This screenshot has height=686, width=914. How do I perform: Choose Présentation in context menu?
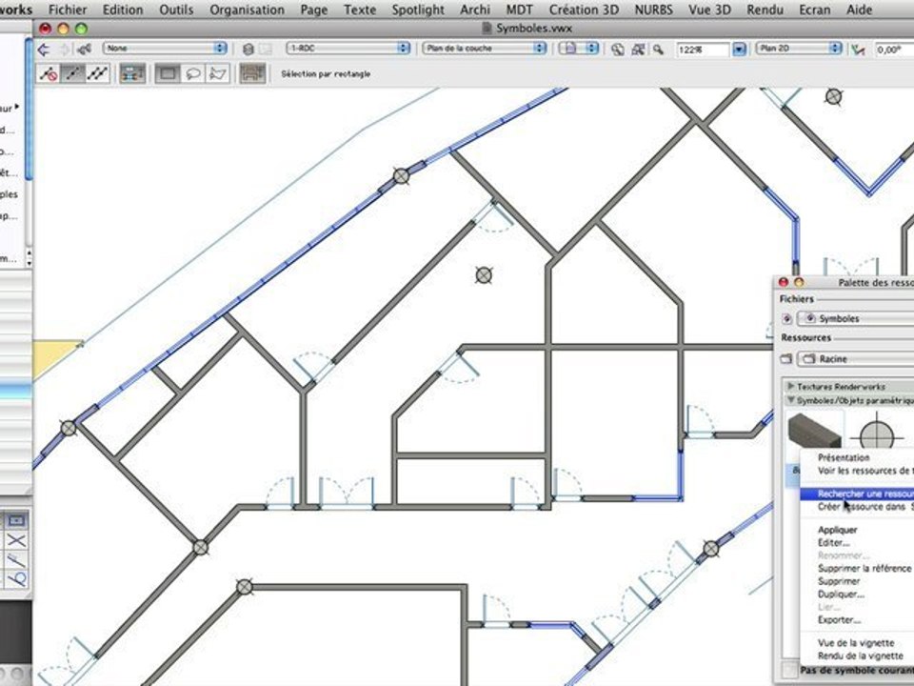(x=844, y=457)
